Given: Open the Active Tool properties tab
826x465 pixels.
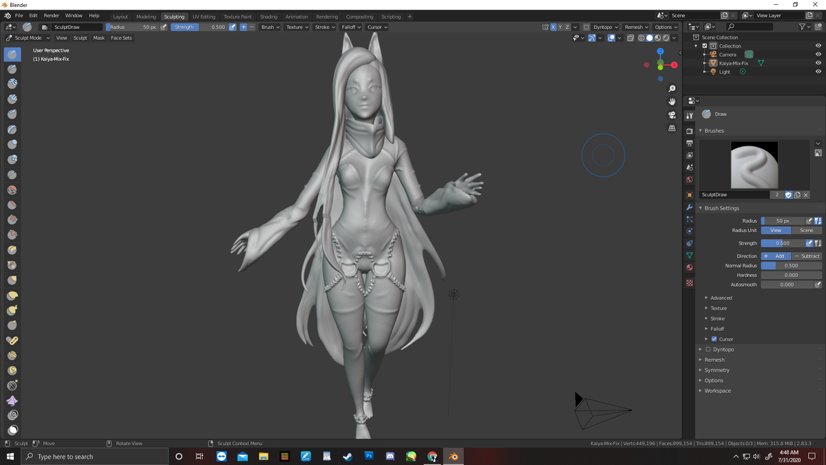Looking at the screenshot, I should (x=689, y=116).
